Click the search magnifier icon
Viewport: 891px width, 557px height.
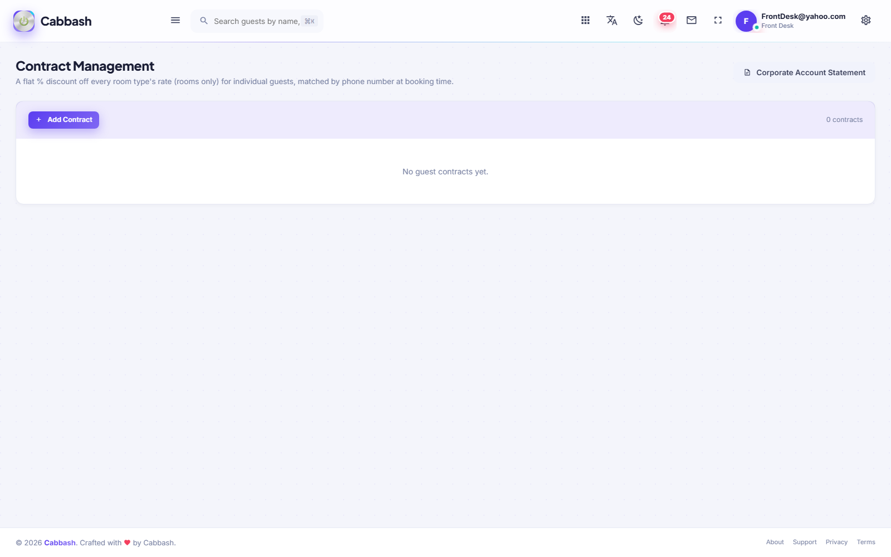204,21
